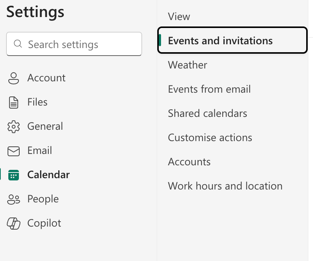
Task: Select the Calendar icon in the sidebar
Action: pos(14,174)
